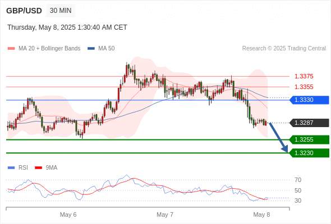Click the RSI 50 level label
This screenshot has height=224, width=331.
(298, 190)
